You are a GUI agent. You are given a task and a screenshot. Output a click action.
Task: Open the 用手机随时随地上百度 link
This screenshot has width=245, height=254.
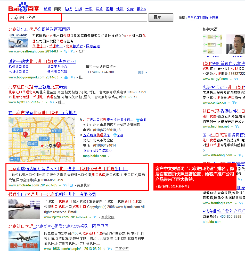(x=203, y=18)
